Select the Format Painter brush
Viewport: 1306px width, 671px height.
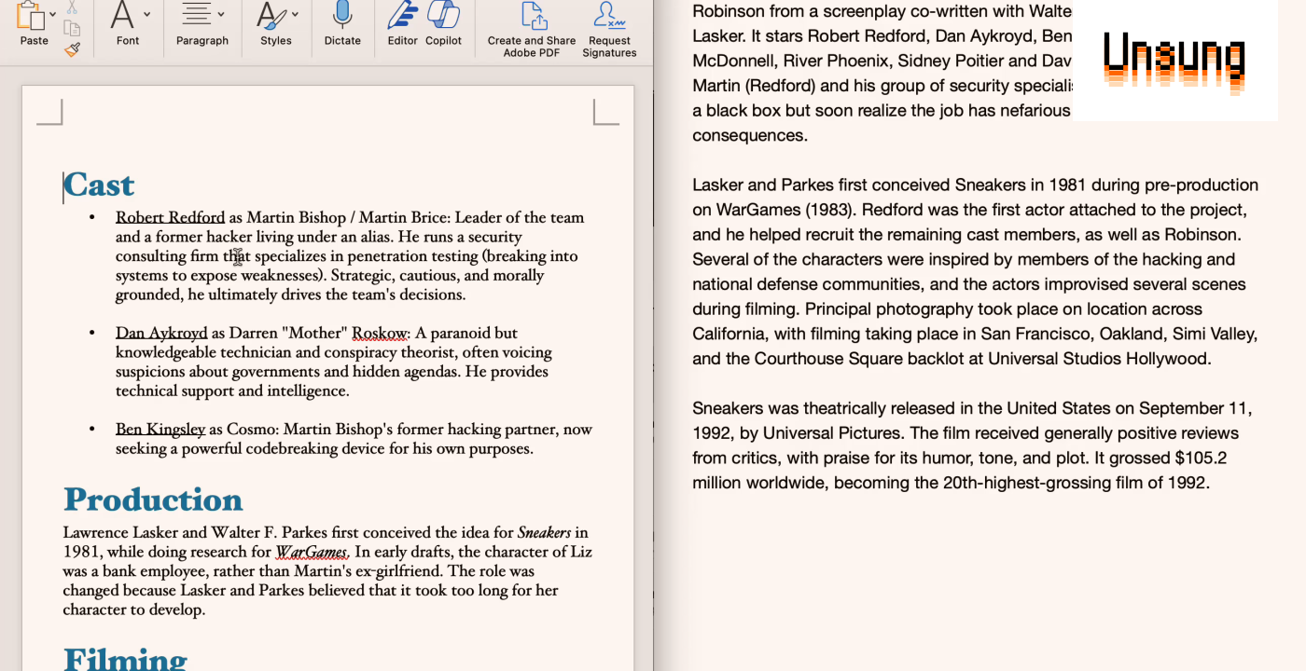[x=72, y=49]
